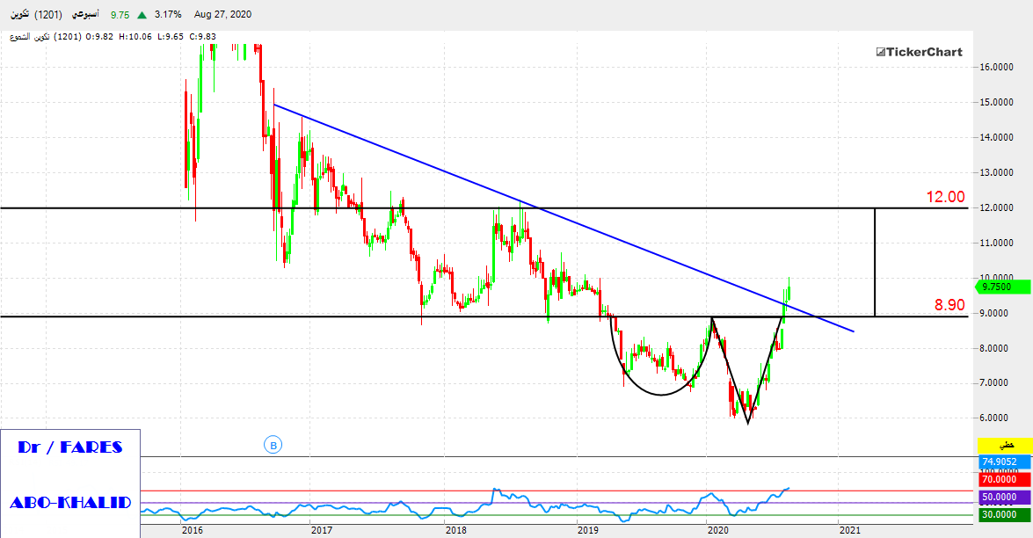Click the 13.0000 price axis label

pos(996,172)
